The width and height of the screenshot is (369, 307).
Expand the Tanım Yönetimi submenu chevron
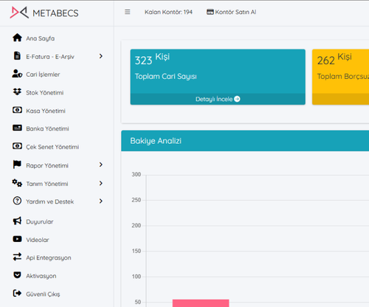point(101,183)
